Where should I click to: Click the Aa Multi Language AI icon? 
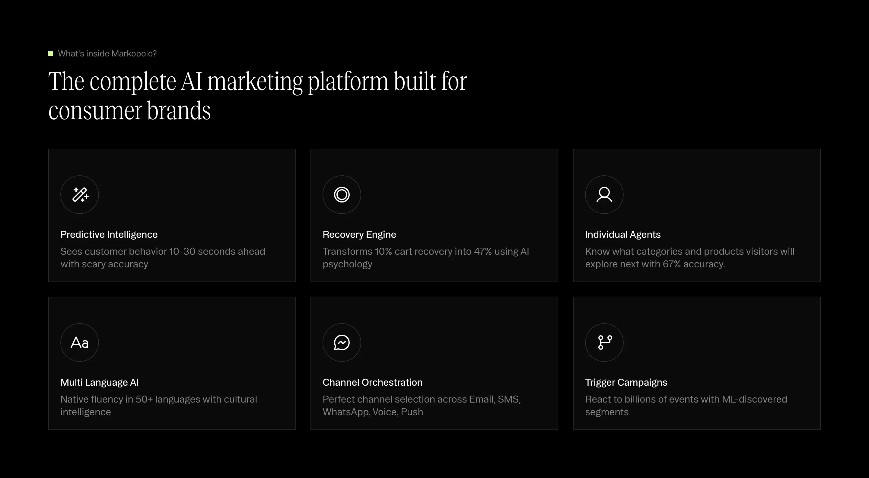point(79,343)
